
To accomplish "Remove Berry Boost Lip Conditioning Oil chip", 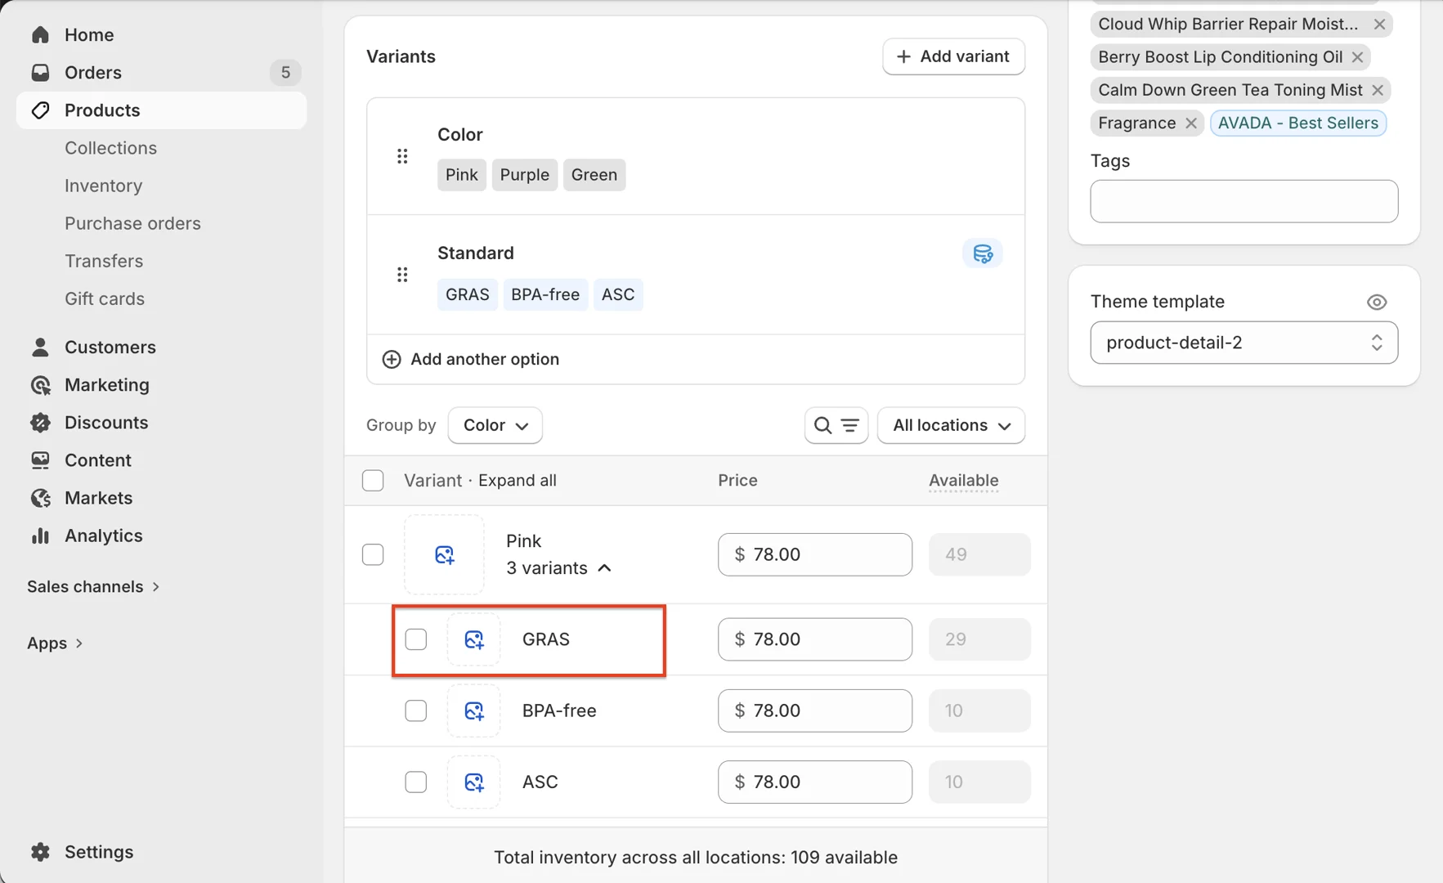I will pos(1357,57).
